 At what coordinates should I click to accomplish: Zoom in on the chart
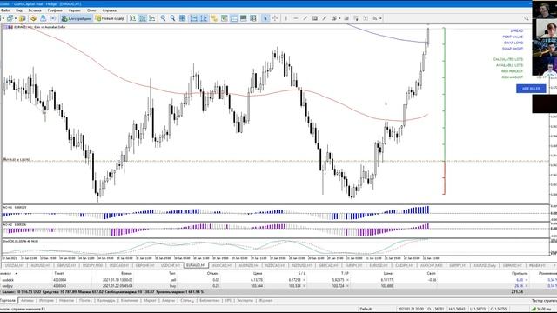(x=163, y=18)
